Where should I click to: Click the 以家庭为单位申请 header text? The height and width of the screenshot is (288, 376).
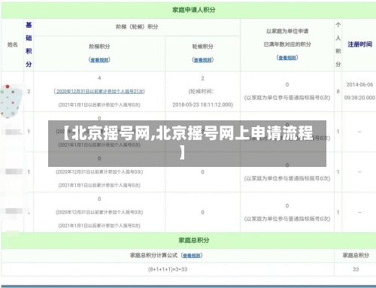pos(287,32)
